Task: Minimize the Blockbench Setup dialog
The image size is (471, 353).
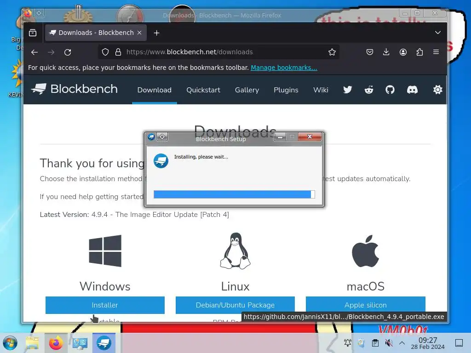Action: click(x=280, y=137)
